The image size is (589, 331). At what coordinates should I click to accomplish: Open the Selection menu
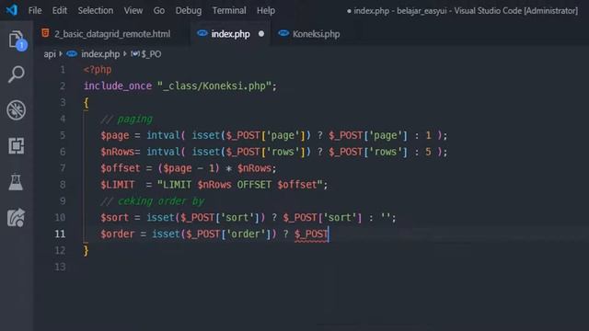pyautogui.click(x=96, y=10)
